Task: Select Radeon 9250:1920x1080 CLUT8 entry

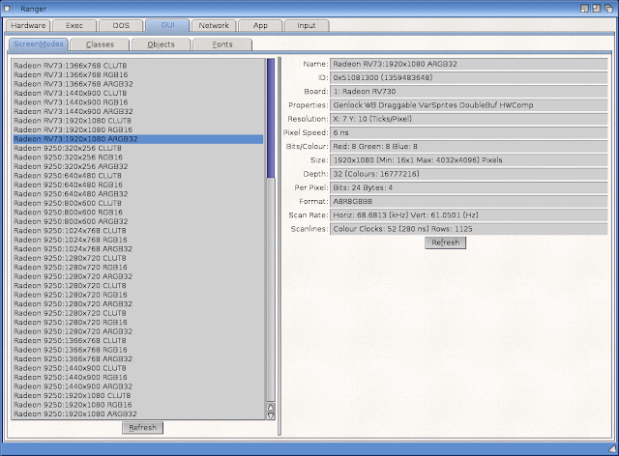Action: 138,396
